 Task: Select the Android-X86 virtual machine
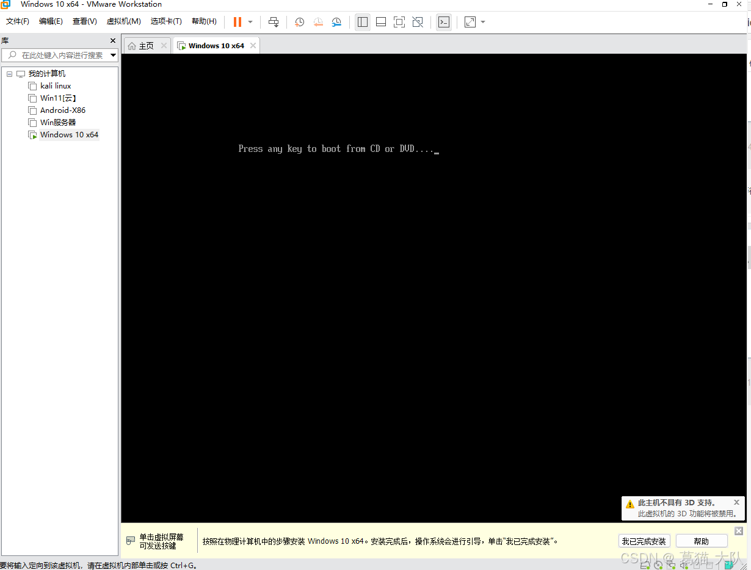point(63,110)
